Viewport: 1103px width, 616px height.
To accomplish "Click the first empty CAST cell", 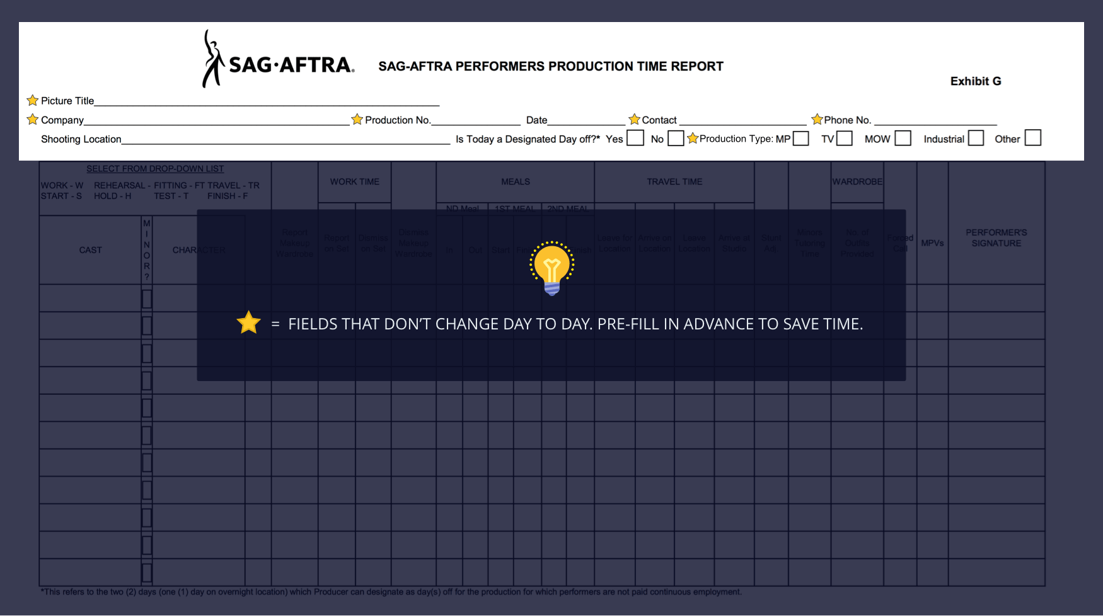I will pyautogui.click(x=90, y=298).
